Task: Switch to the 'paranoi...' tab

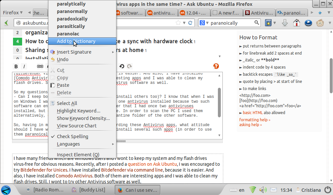Action: tap(292, 13)
